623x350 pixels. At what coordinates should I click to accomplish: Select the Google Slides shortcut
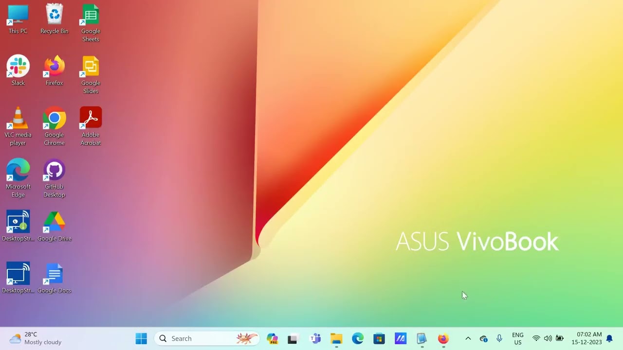point(91,75)
